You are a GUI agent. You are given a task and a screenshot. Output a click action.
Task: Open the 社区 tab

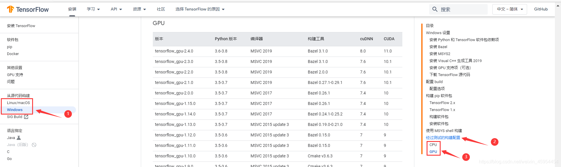(x=161, y=9)
